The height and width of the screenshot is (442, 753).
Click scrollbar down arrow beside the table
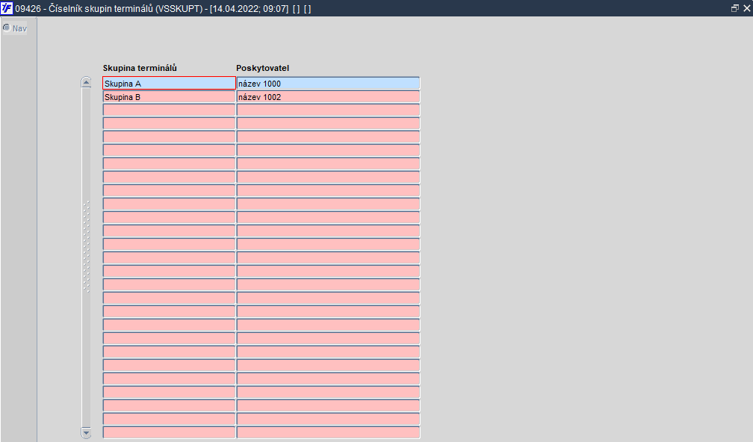(x=86, y=433)
